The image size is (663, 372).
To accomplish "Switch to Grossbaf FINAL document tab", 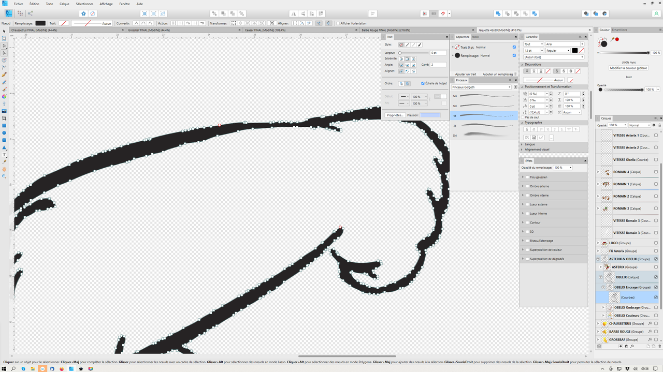I will pyautogui.click(x=149, y=30).
